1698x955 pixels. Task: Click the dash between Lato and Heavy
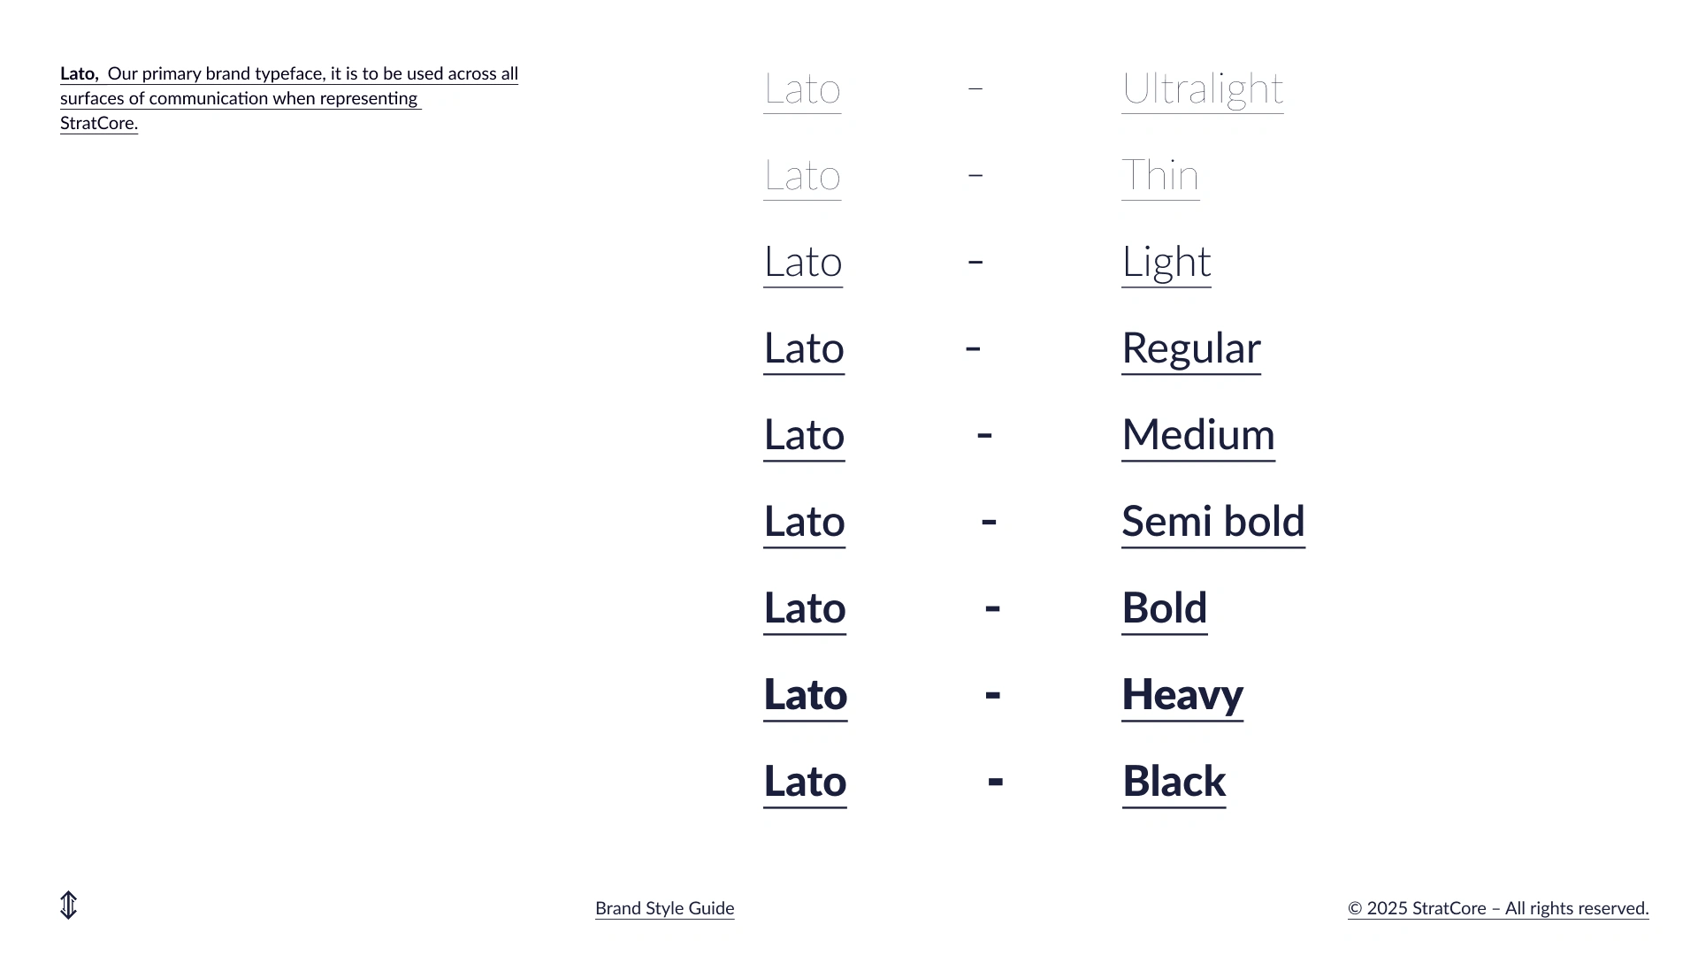click(992, 695)
